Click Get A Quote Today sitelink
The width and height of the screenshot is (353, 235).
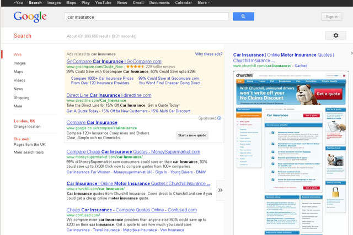point(82,111)
